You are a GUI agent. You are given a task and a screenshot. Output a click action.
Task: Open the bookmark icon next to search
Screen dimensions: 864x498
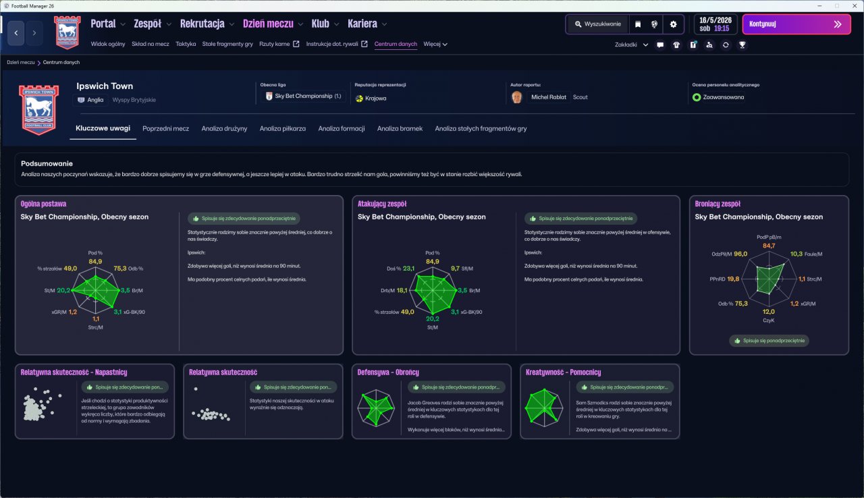(638, 24)
